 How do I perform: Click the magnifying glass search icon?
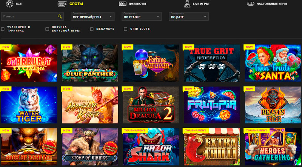60,17
